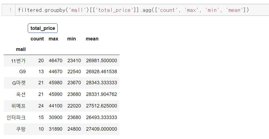
Task: Select the 쿠팡 row label
Action: point(21,129)
